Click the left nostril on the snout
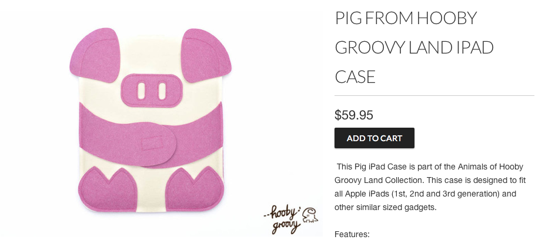 (141, 91)
